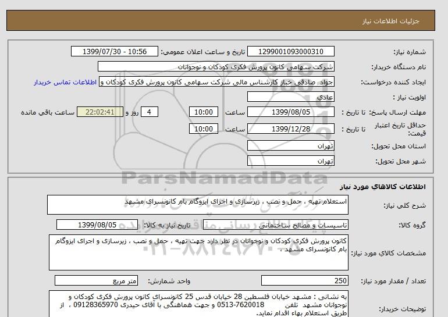Select the شماره نیاز field 1299001093000310

tap(290, 51)
